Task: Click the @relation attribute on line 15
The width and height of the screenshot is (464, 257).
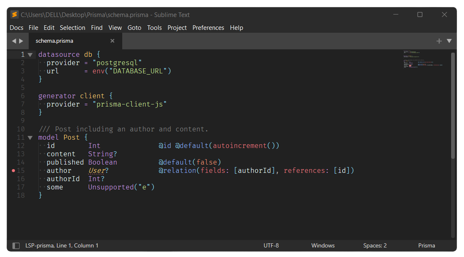Action: (x=177, y=170)
